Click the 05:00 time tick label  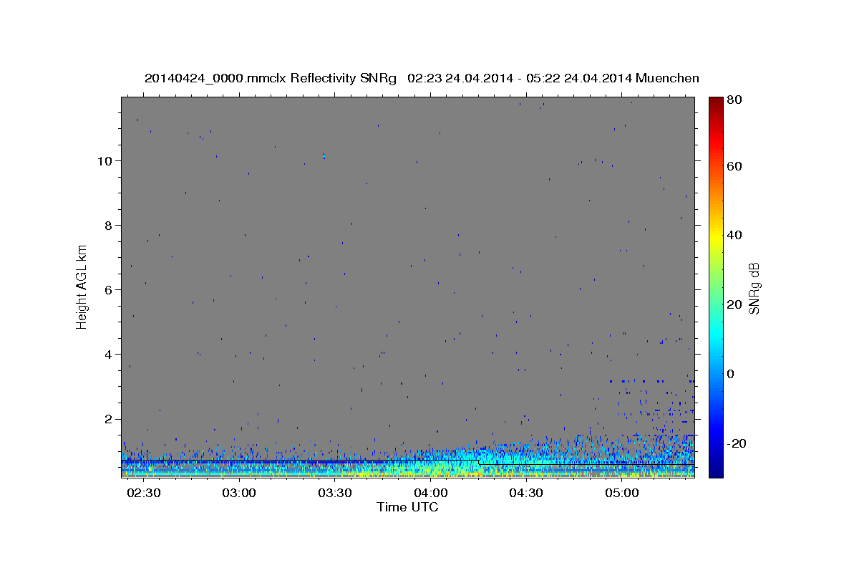(x=621, y=493)
